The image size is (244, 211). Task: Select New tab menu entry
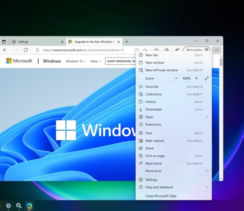click(x=174, y=55)
